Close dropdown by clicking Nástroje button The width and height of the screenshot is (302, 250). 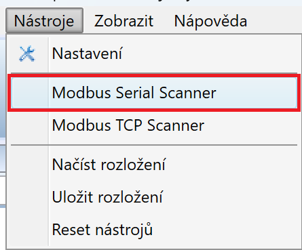click(x=44, y=21)
